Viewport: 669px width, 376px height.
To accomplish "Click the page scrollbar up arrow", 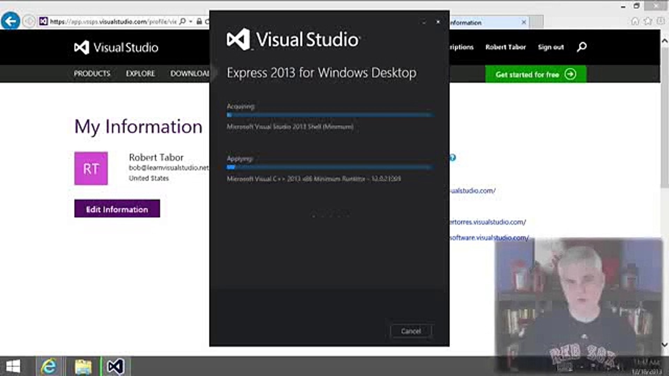I will [664, 41].
